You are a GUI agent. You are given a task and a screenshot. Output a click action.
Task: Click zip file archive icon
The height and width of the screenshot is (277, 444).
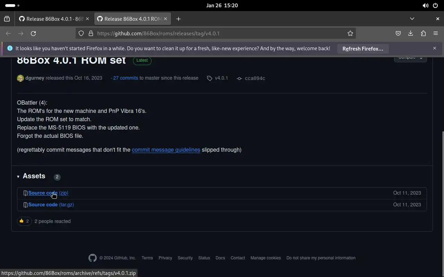click(25, 193)
